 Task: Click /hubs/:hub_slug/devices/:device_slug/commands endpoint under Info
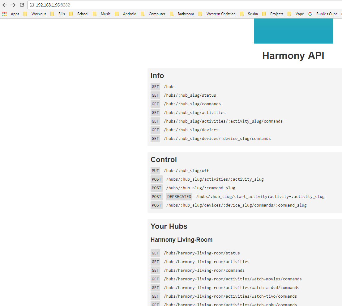coord(217,139)
